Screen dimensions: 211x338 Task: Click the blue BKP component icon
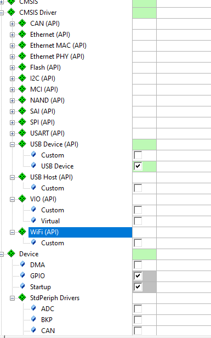click(33, 319)
